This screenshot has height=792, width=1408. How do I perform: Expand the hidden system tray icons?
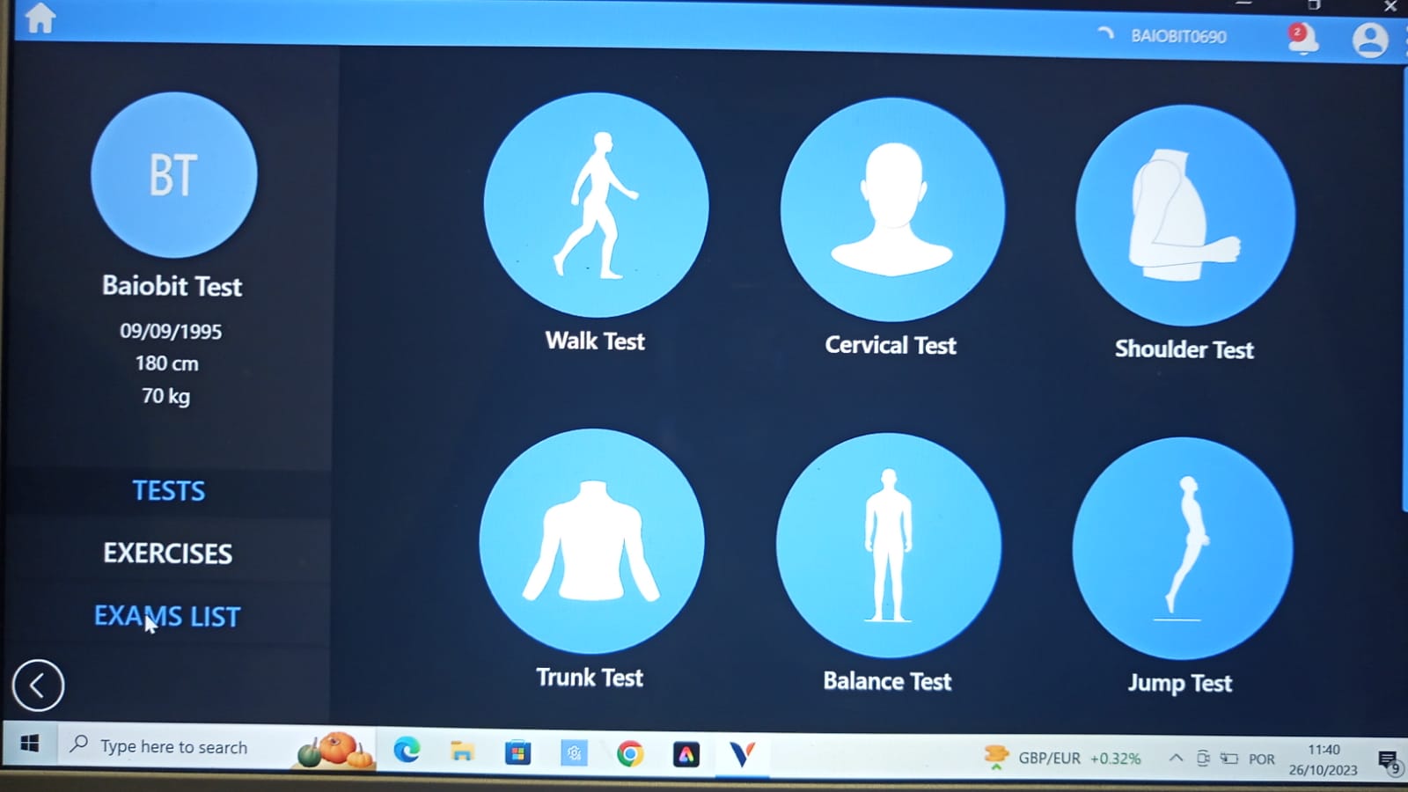click(x=1176, y=758)
